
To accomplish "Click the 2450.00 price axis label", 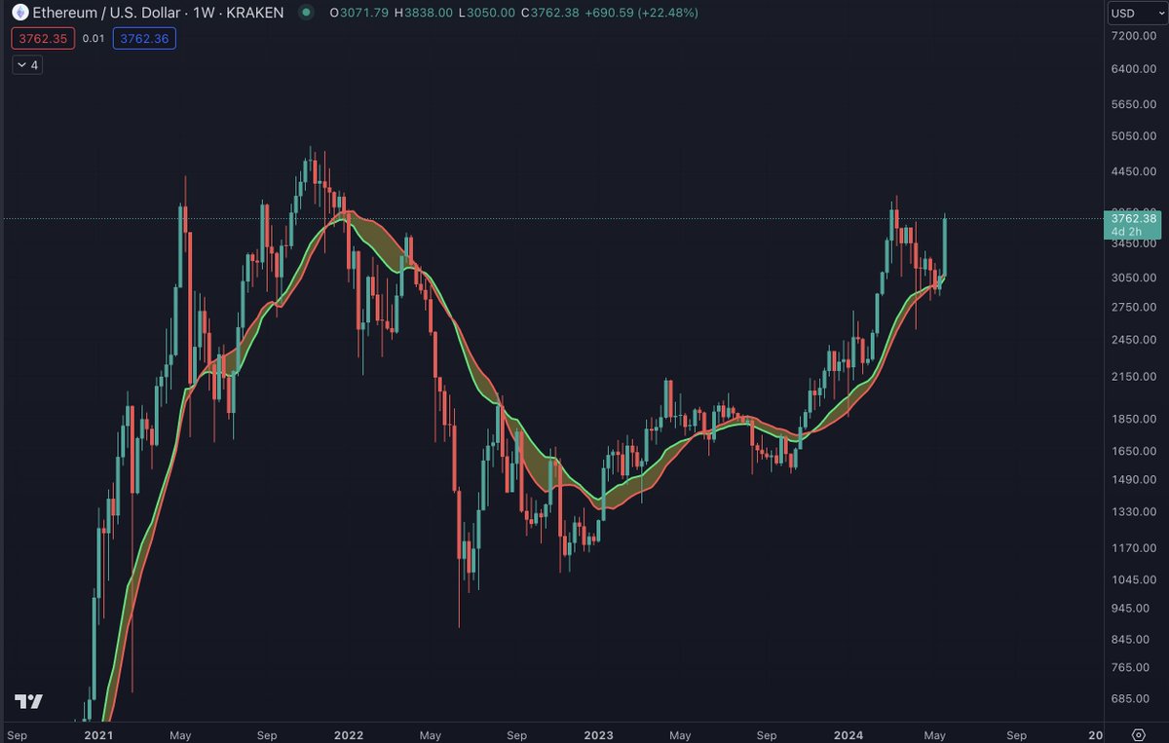I will 1135,340.
